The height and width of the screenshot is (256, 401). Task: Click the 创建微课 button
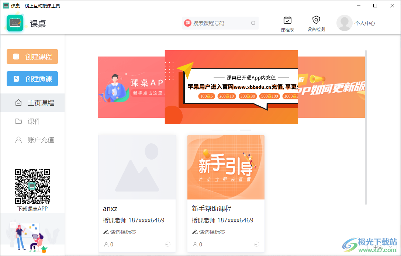click(x=32, y=79)
